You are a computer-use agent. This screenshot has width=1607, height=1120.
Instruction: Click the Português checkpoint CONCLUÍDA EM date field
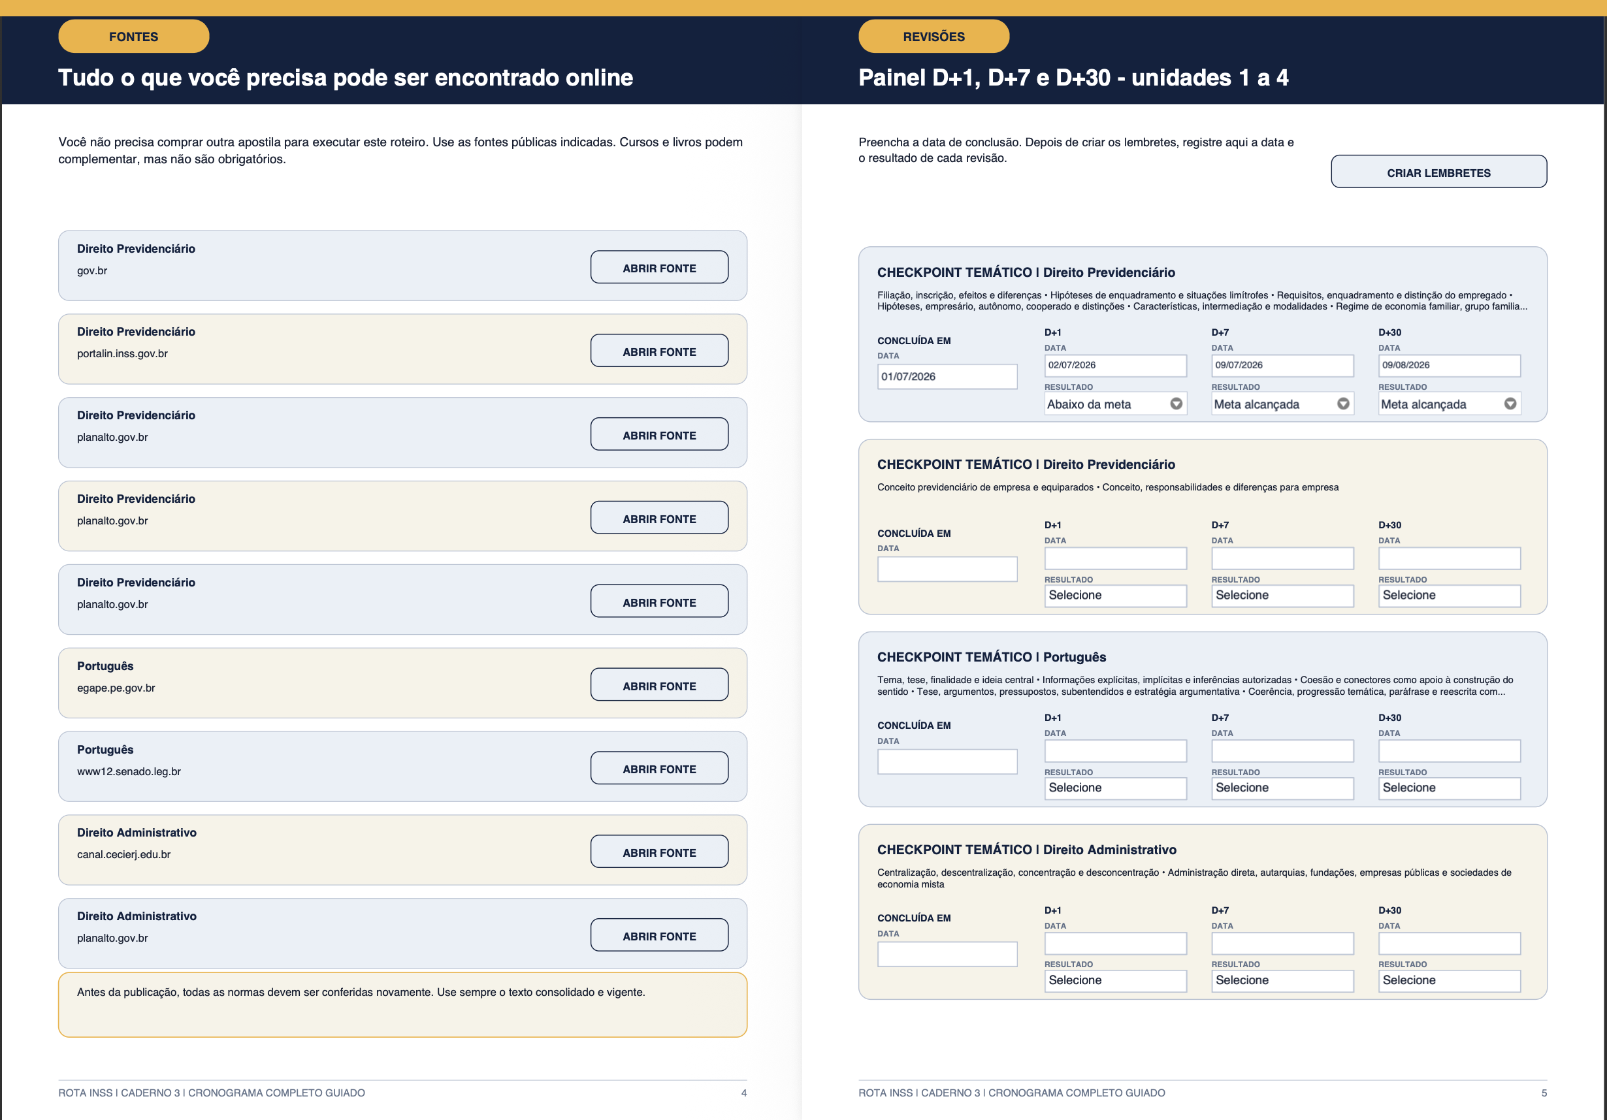[947, 762]
